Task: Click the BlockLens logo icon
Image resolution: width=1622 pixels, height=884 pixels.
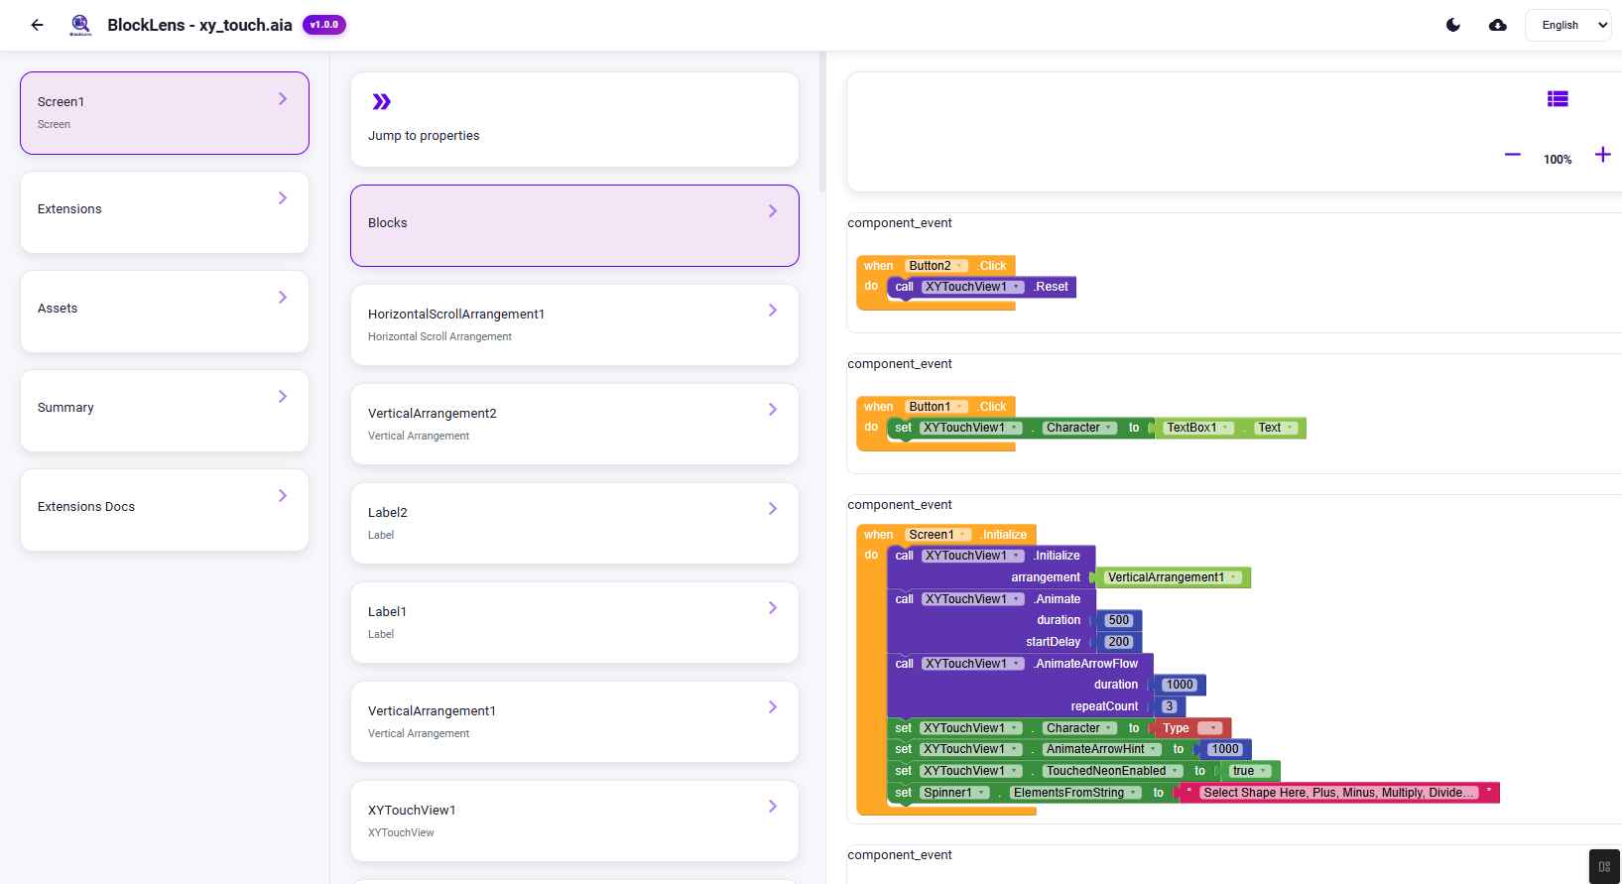Action: pos(80,25)
